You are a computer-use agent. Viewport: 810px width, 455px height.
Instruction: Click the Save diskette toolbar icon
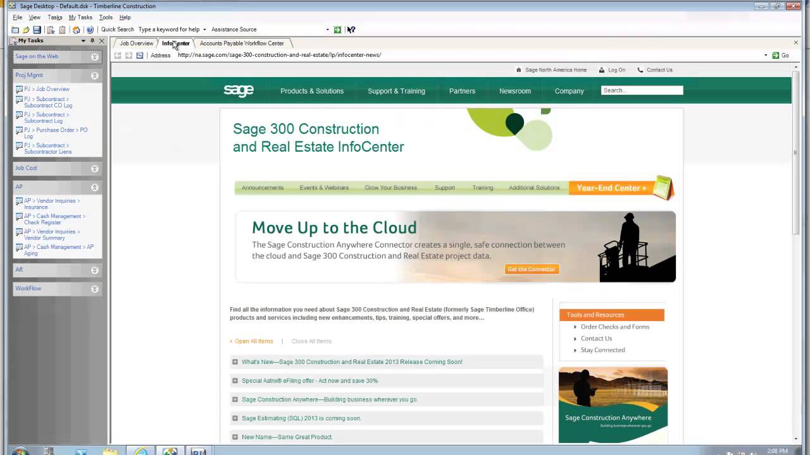(x=37, y=30)
